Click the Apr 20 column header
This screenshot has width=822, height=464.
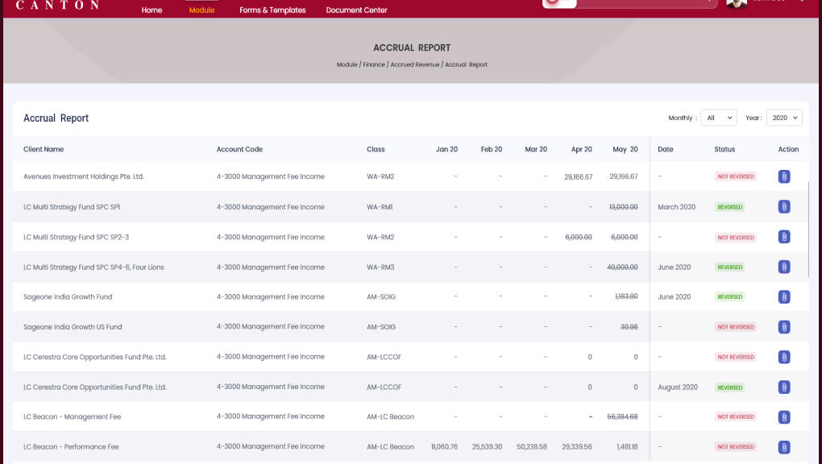tap(581, 149)
